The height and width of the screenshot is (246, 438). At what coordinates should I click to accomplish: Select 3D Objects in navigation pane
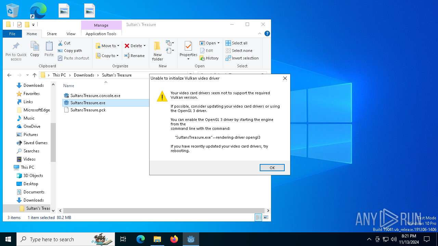point(33,176)
